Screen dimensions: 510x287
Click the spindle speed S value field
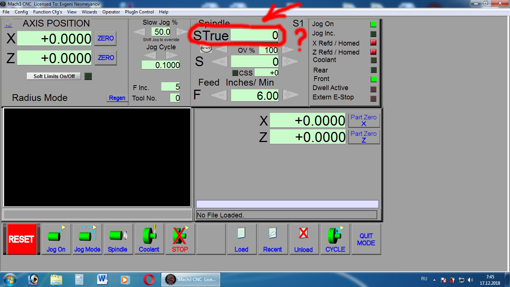pos(255,61)
